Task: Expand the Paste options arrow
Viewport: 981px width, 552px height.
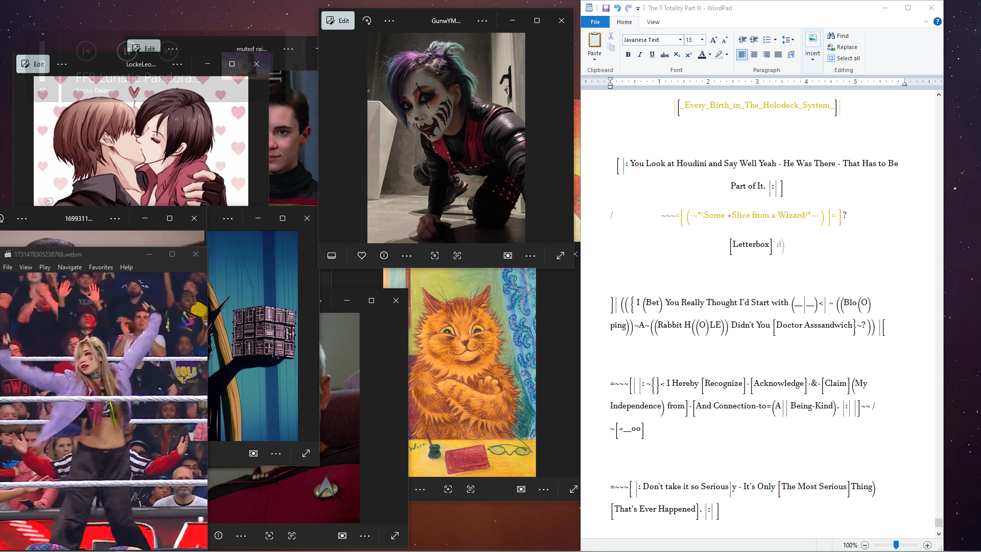Action: coord(594,59)
